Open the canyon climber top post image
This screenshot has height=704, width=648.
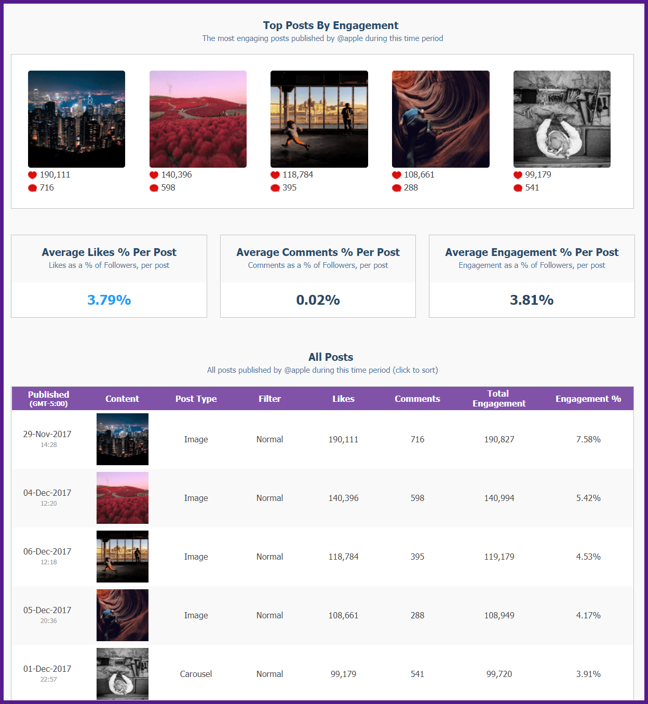[x=440, y=119]
